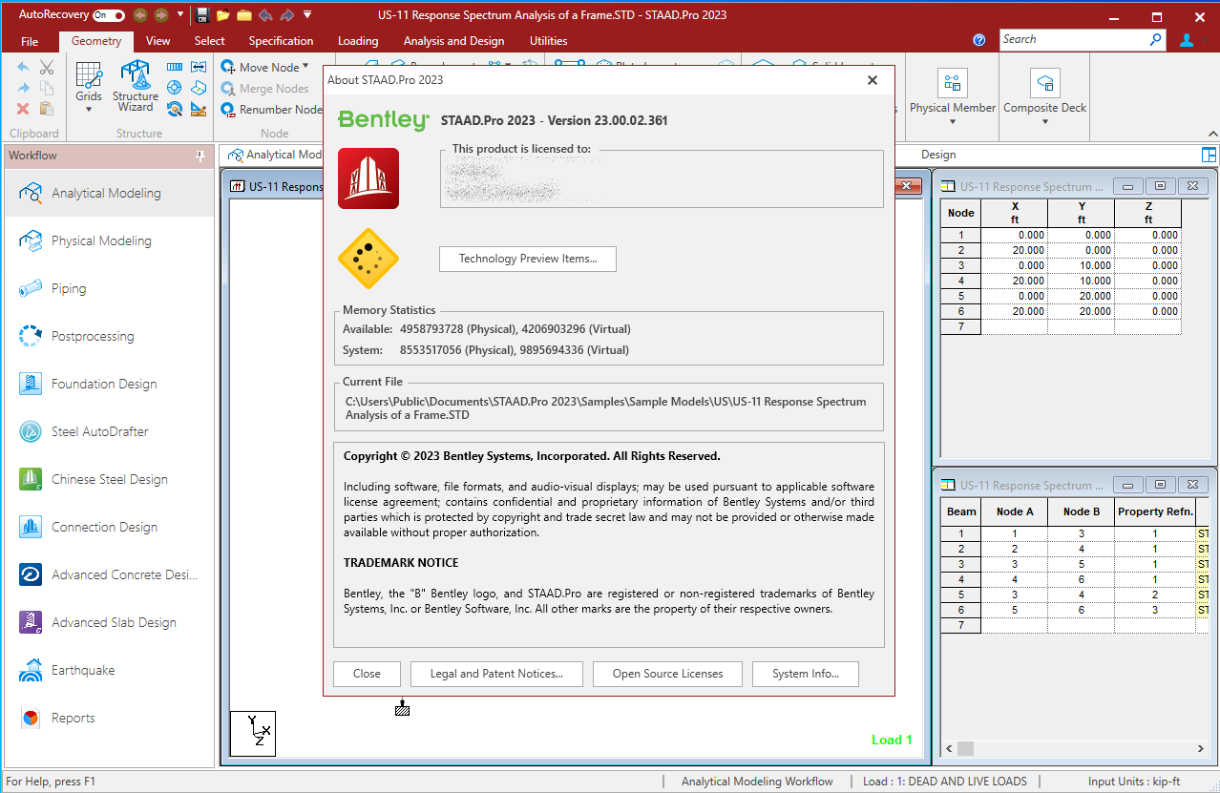1220x793 pixels.
Task: Click the Composite Deck ribbon icon
Action: tap(1045, 83)
